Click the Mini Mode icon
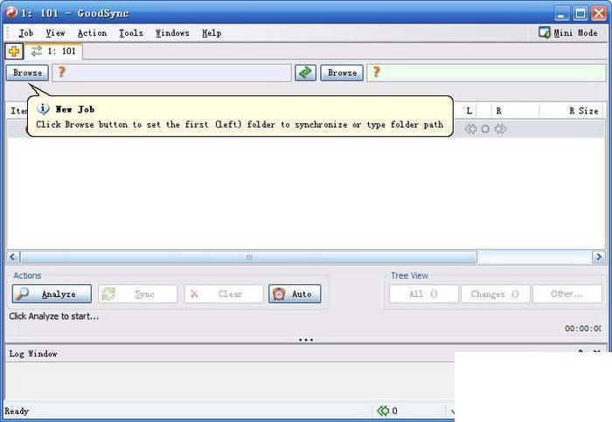 [544, 32]
